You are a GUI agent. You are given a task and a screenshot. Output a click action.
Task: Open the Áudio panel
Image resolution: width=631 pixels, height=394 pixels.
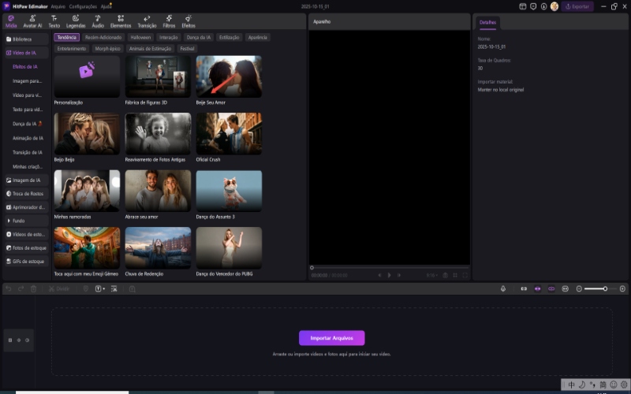coord(98,20)
